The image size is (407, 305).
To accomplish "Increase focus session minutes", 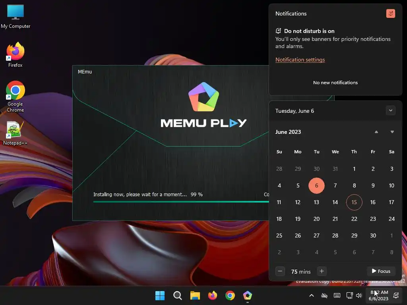I will click(322, 271).
